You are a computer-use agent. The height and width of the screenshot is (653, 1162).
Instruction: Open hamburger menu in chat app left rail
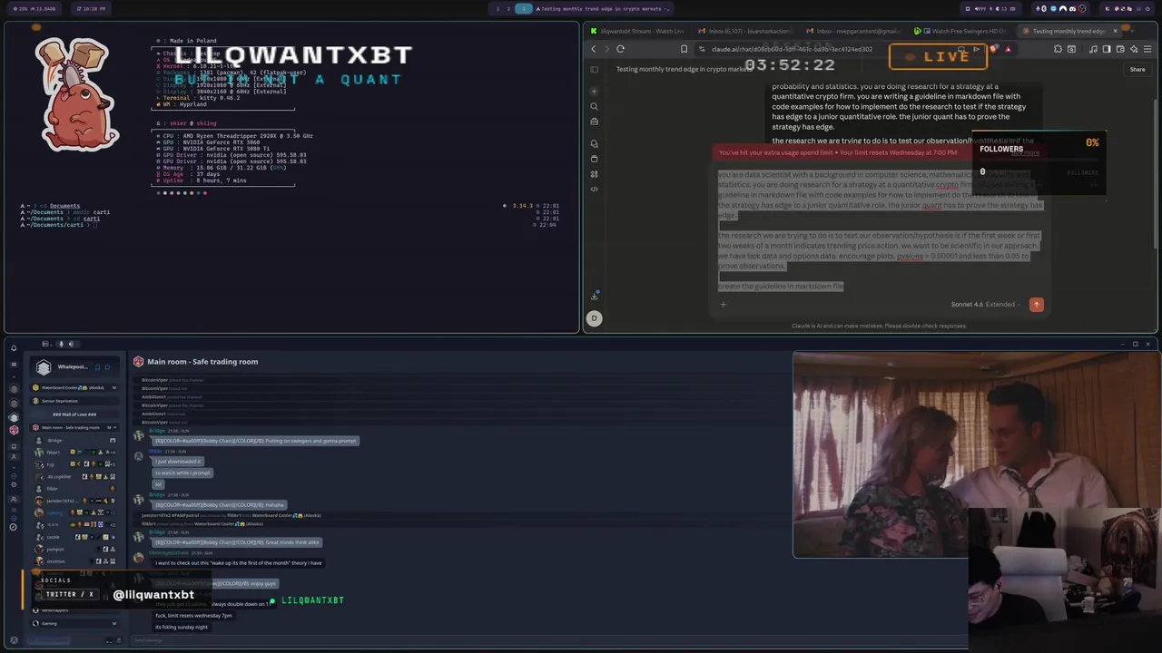pyautogui.click(x=14, y=364)
